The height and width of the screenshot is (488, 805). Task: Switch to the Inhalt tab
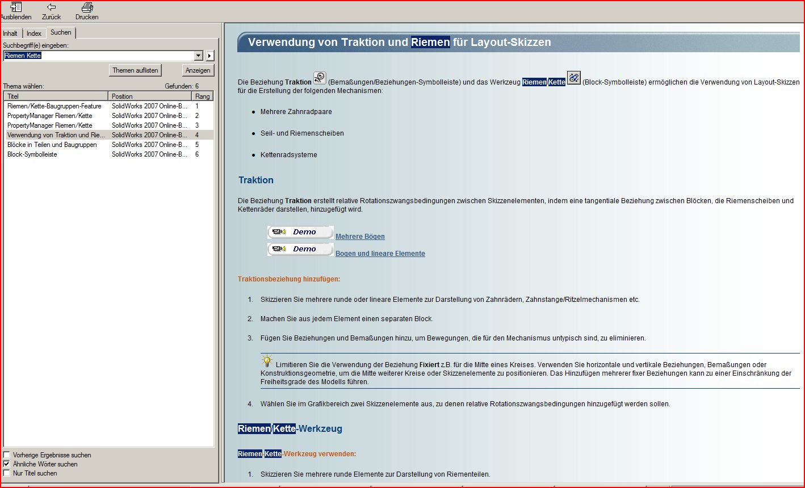click(x=10, y=33)
